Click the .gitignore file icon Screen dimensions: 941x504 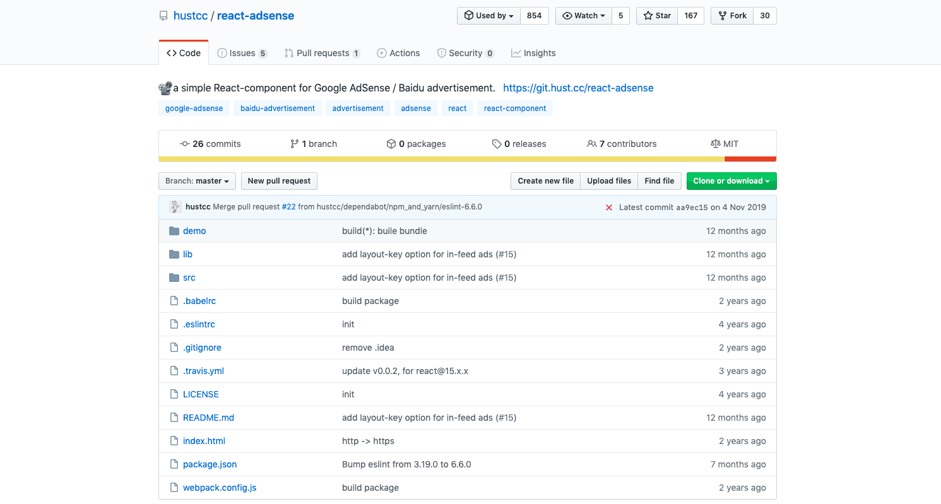174,348
